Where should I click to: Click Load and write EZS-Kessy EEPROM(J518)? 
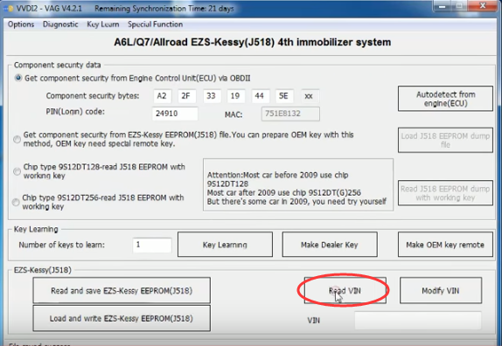click(122, 318)
